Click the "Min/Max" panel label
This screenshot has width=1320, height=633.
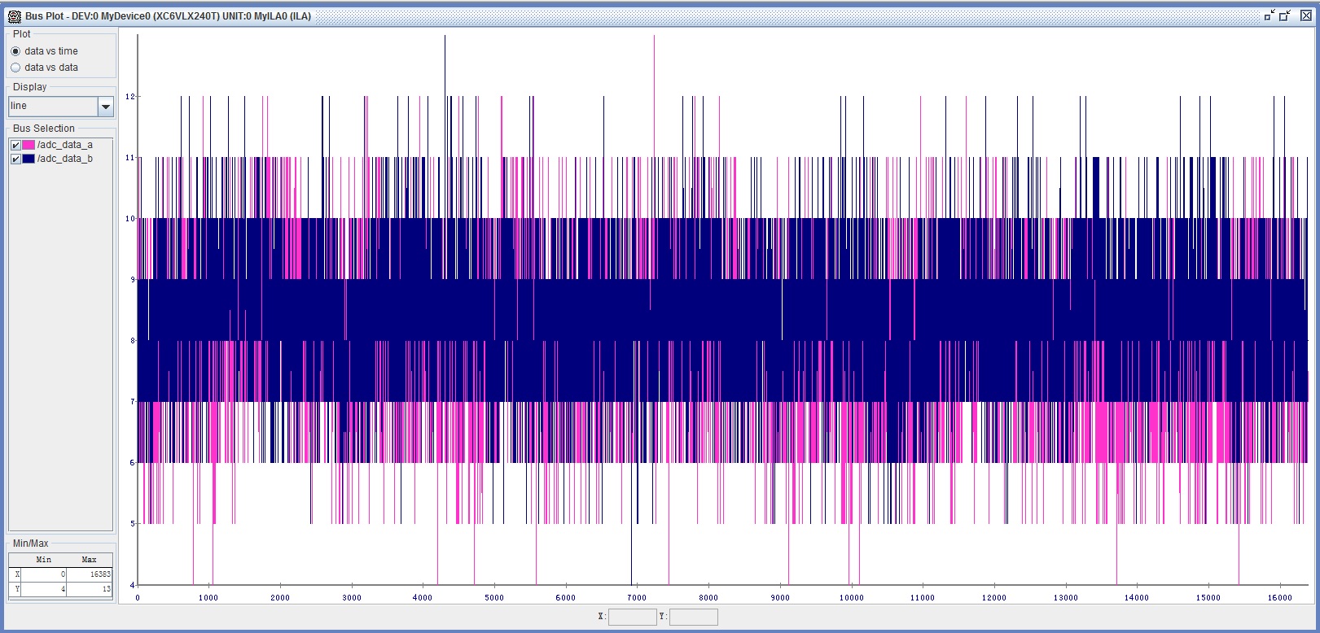(31, 544)
